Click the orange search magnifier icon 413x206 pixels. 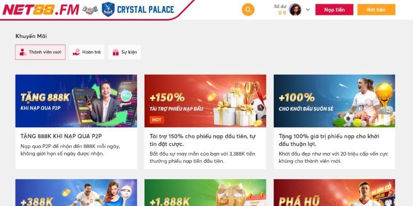click(x=248, y=10)
